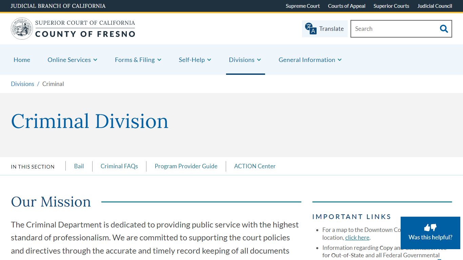Click the 'IN THIS SECTION' label
This screenshot has height=260, width=463.
pyautogui.click(x=33, y=167)
